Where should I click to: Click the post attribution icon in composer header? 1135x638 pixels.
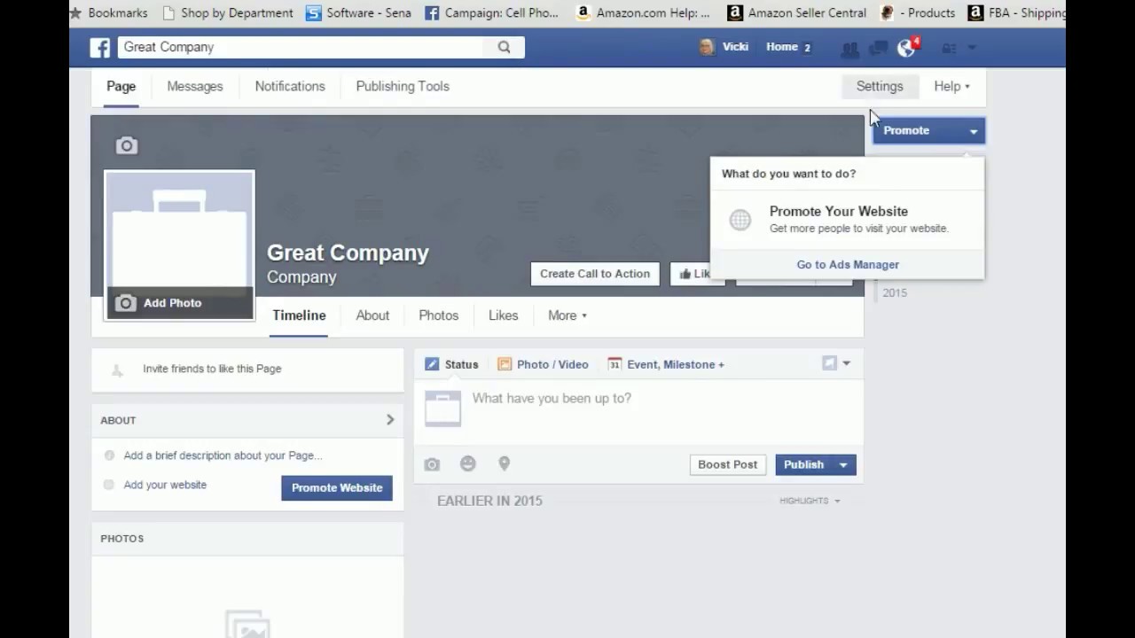(x=829, y=363)
